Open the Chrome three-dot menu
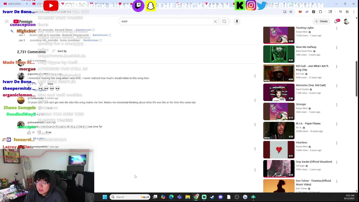The image size is (359, 202). [x=354, y=12]
